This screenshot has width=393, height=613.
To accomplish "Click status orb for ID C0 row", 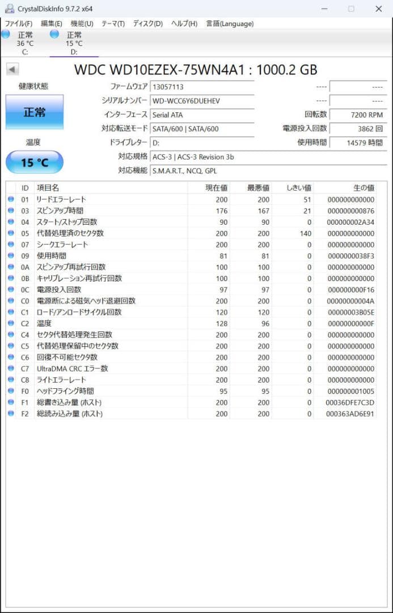I will (11, 301).
